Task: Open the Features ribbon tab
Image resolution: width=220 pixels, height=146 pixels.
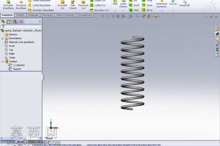Action: tap(7, 15)
